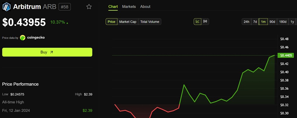Click the 10.37% change percentage

click(x=58, y=22)
